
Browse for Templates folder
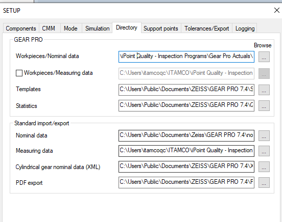tap(264, 90)
